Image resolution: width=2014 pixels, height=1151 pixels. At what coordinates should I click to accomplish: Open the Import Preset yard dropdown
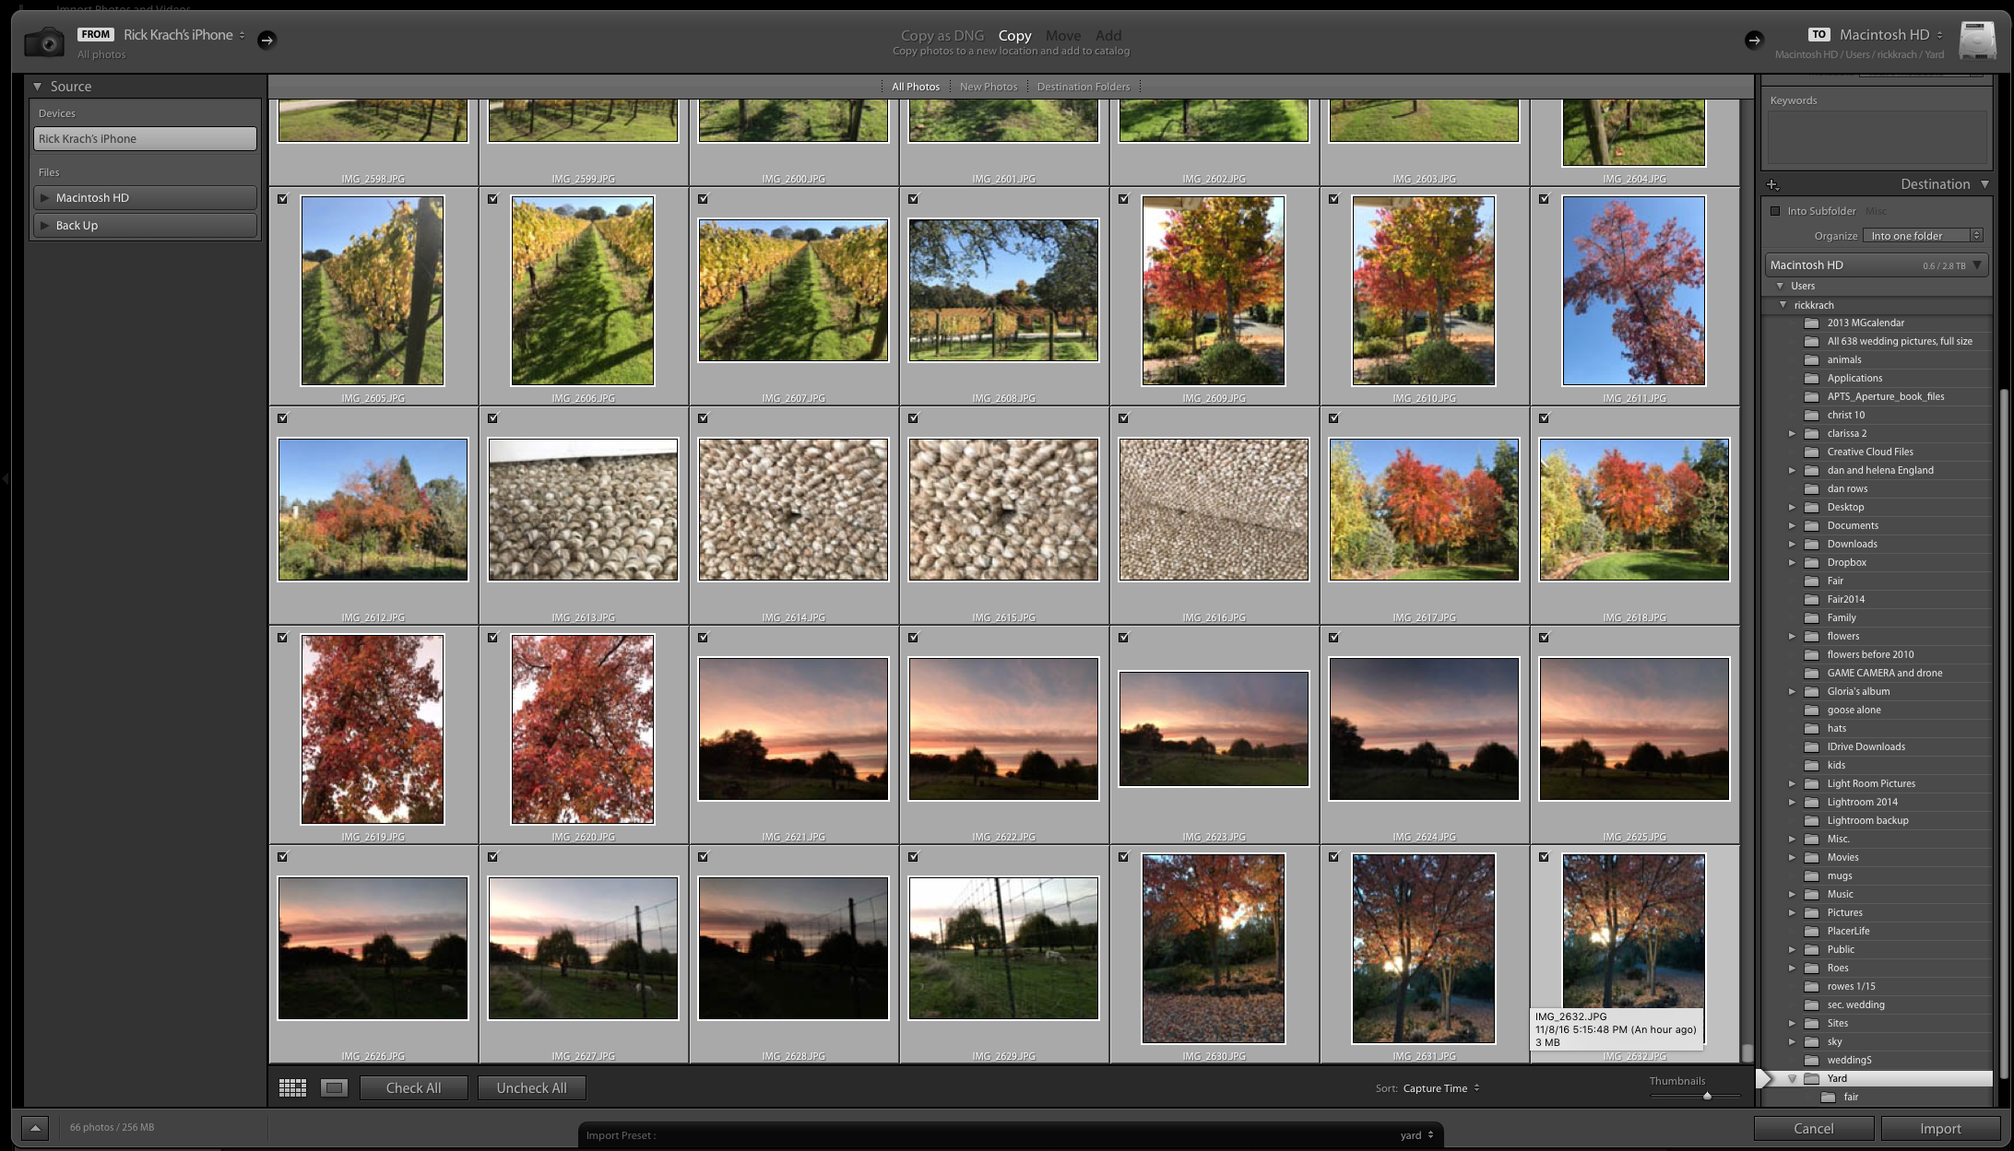coord(1417,1135)
